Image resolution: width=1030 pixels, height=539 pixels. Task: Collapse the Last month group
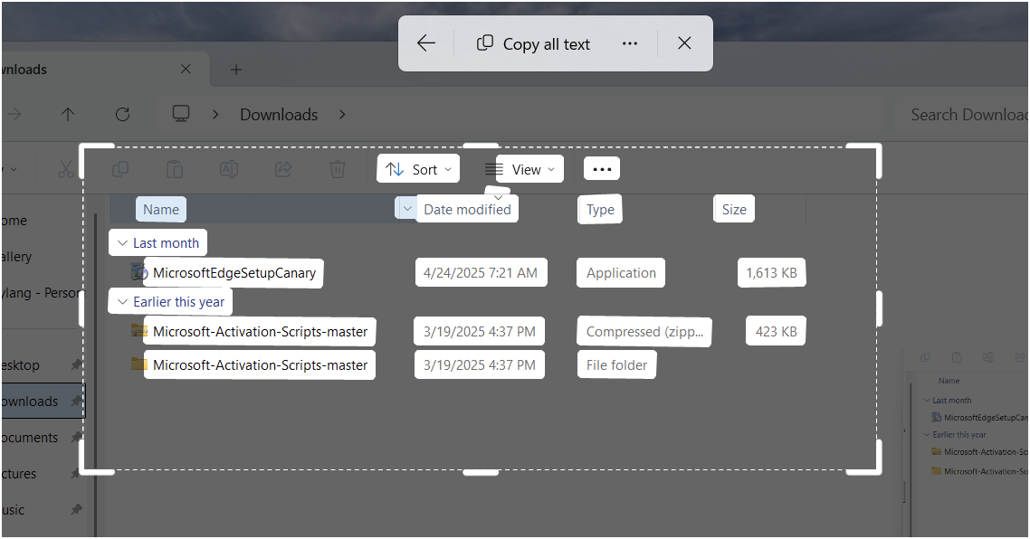click(122, 243)
